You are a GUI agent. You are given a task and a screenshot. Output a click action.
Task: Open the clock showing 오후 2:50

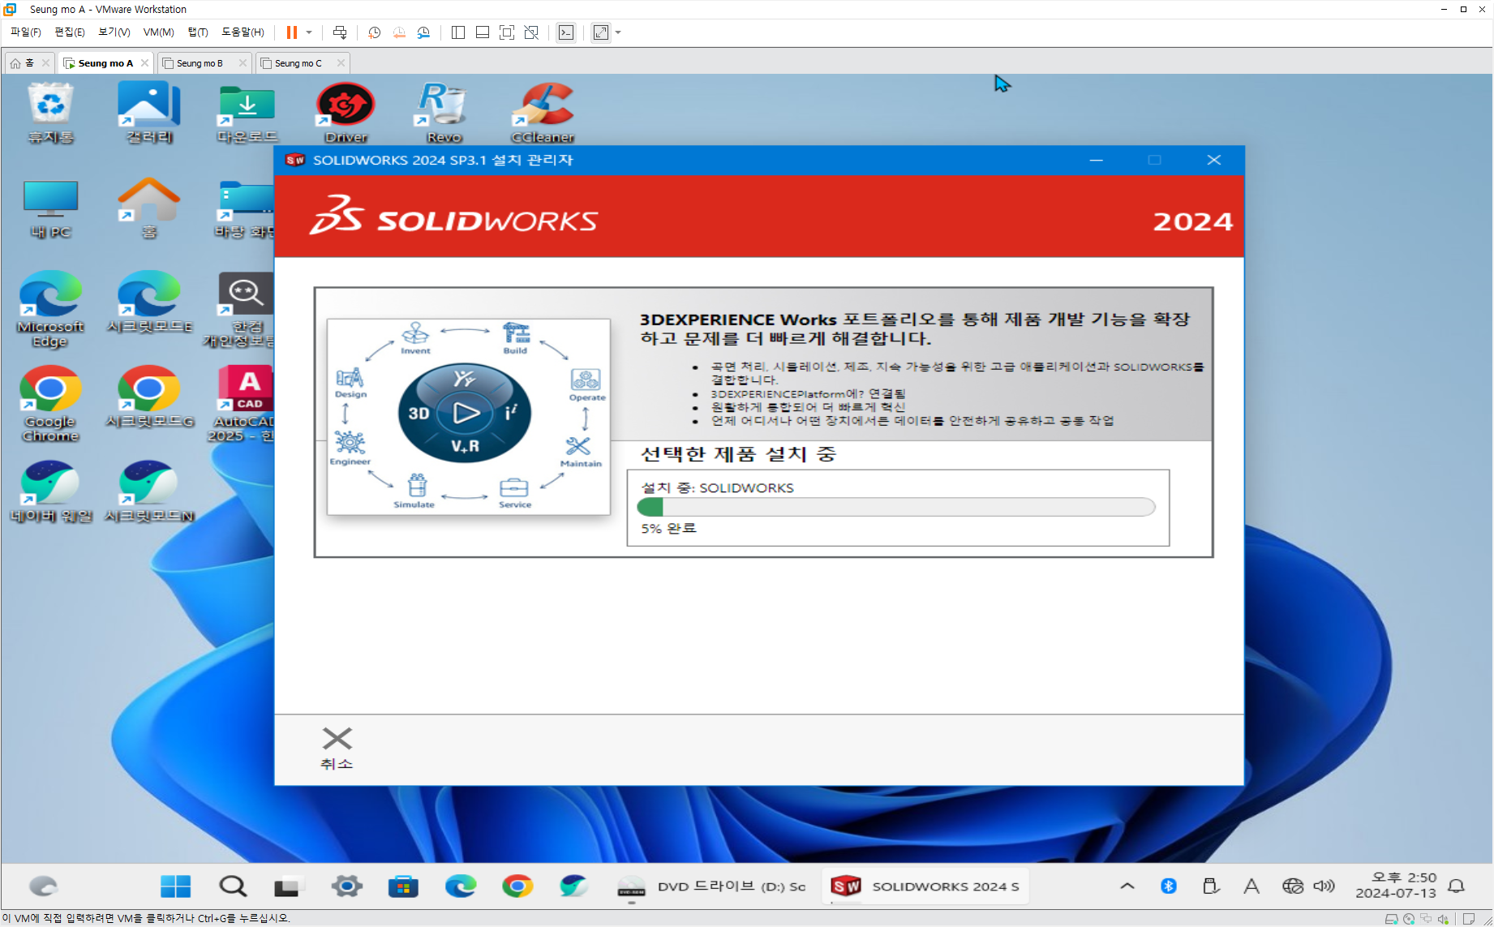click(1396, 886)
